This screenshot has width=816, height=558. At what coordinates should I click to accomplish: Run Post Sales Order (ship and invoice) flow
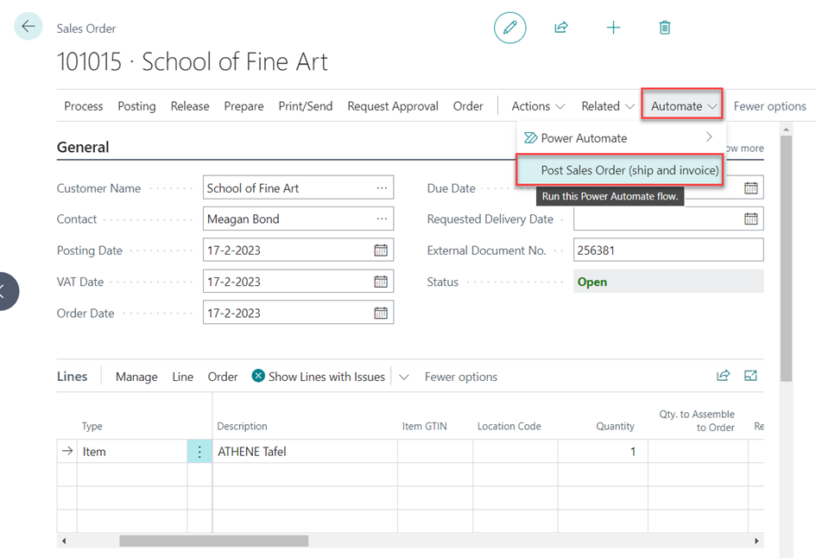[620, 169]
